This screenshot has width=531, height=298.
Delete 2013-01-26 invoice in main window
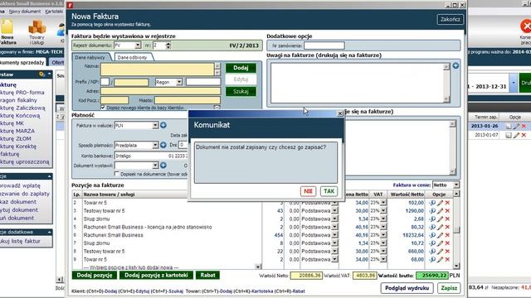click(524, 126)
